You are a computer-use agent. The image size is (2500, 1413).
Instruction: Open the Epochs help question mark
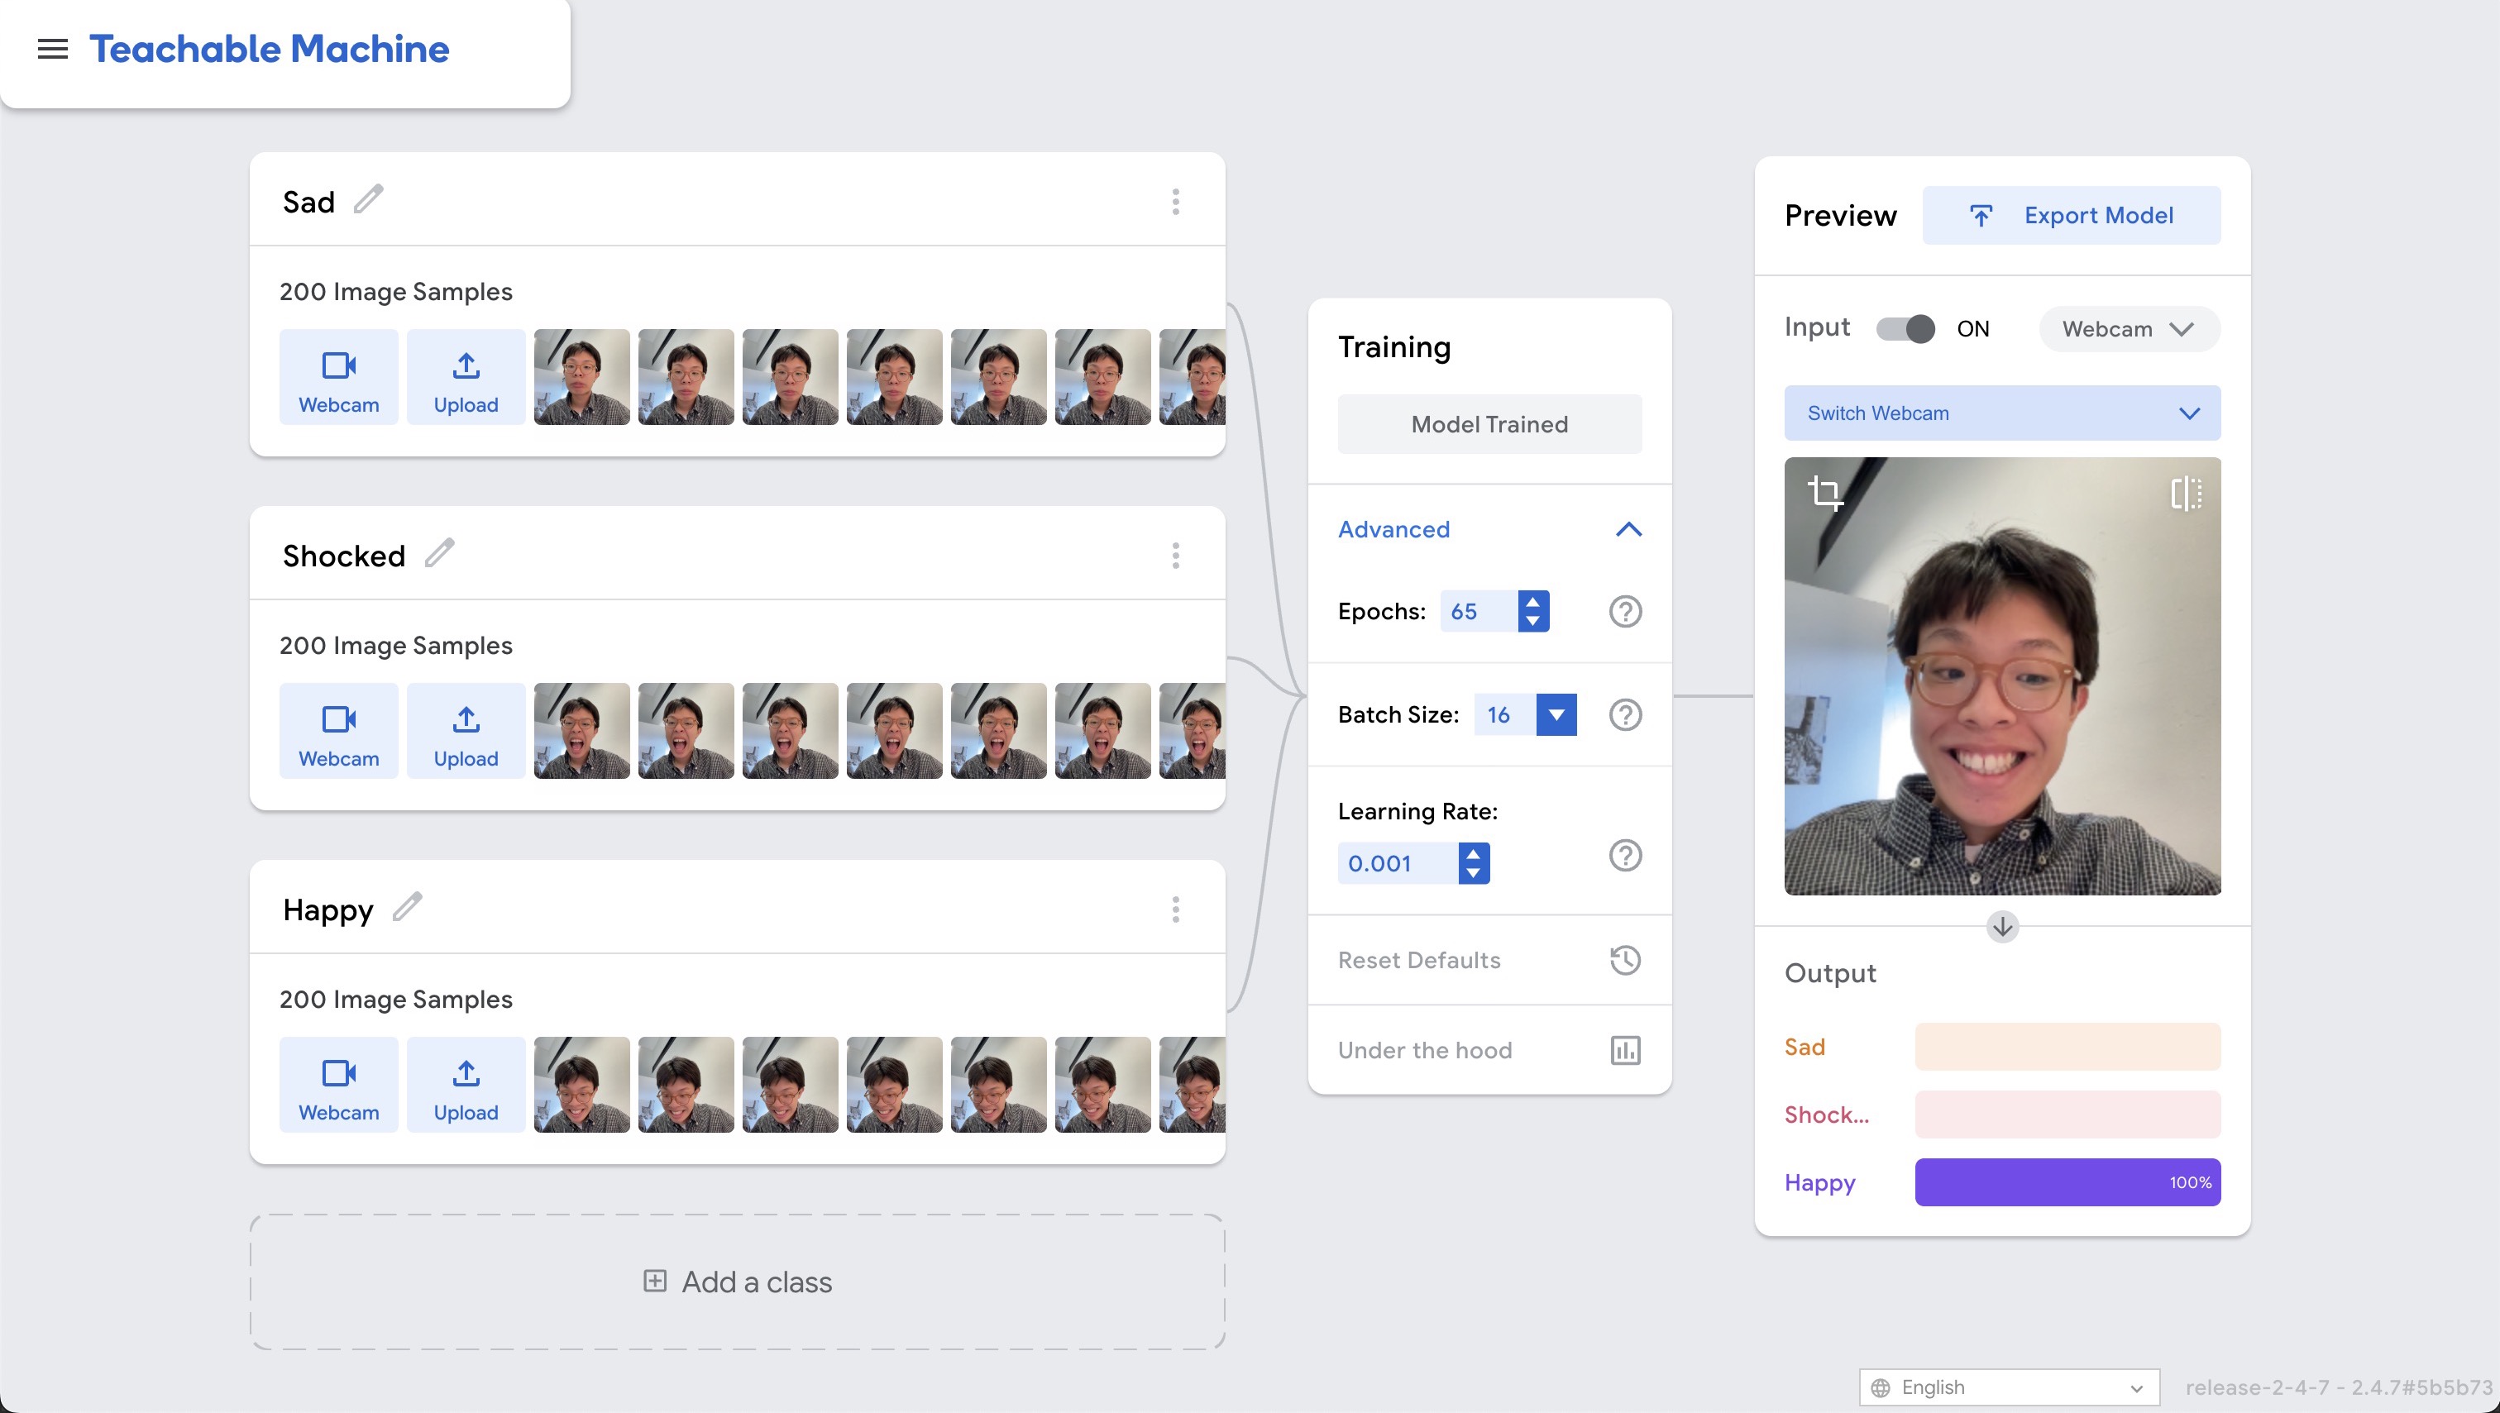pyautogui.click(x=1624, y=611)
